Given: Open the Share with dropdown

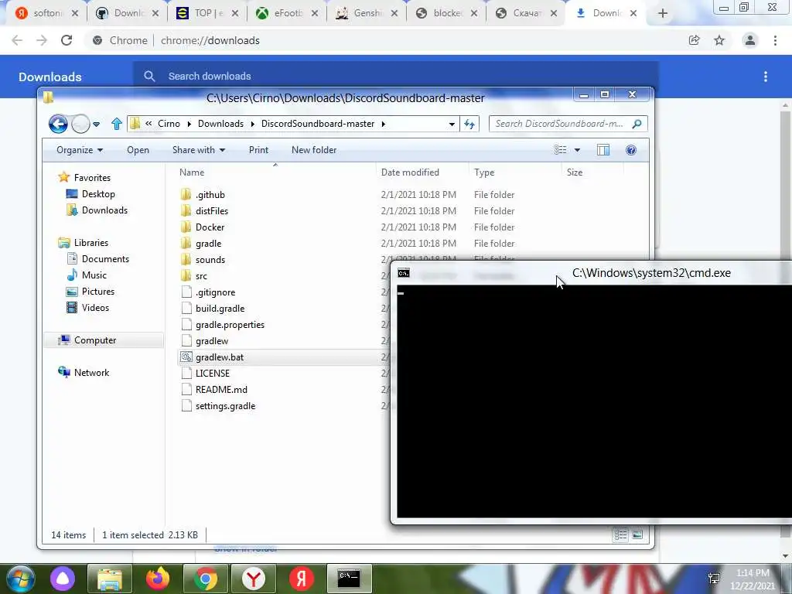Looking at the screenshot, I should point(199,150).
